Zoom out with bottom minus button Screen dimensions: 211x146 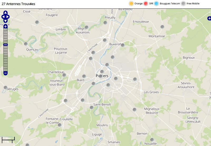[6, 73]
